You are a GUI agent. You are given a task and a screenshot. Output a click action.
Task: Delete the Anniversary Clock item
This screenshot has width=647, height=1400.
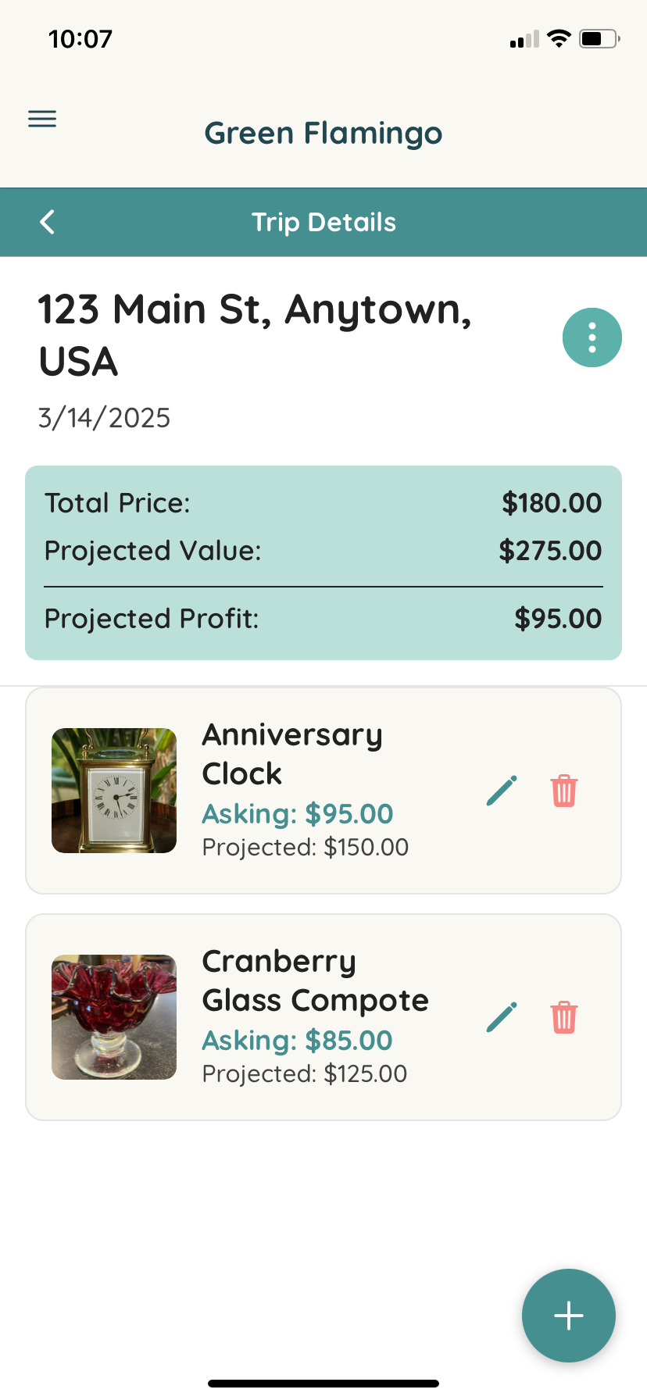(564, 791)
